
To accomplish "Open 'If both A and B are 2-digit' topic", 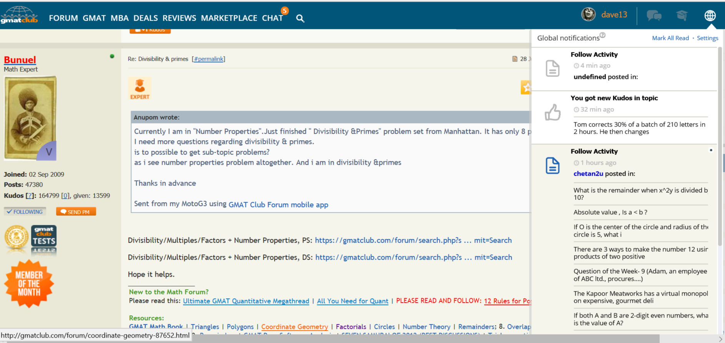I will (x=641, y=319).
